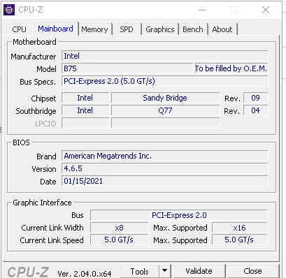Switch to the CPU tab
The width and height of the screenshot is (286, 278).
pos(19,29)
